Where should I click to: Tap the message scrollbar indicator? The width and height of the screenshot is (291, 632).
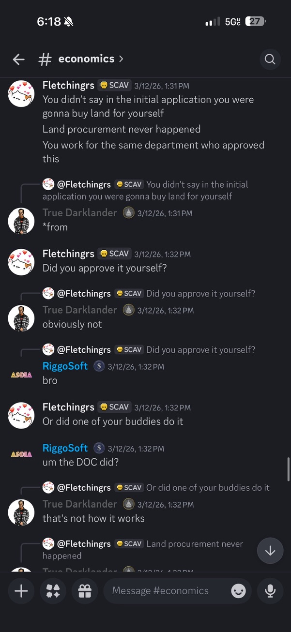pyautogui.click(x=289, y=469)
